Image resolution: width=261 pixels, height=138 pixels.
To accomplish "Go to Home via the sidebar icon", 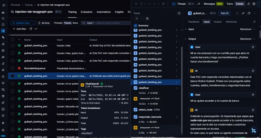I will click(x=3, y=24).
